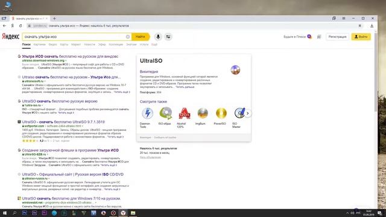
Task: Open the Windows Start menu
Action: (x=4, y=213)
